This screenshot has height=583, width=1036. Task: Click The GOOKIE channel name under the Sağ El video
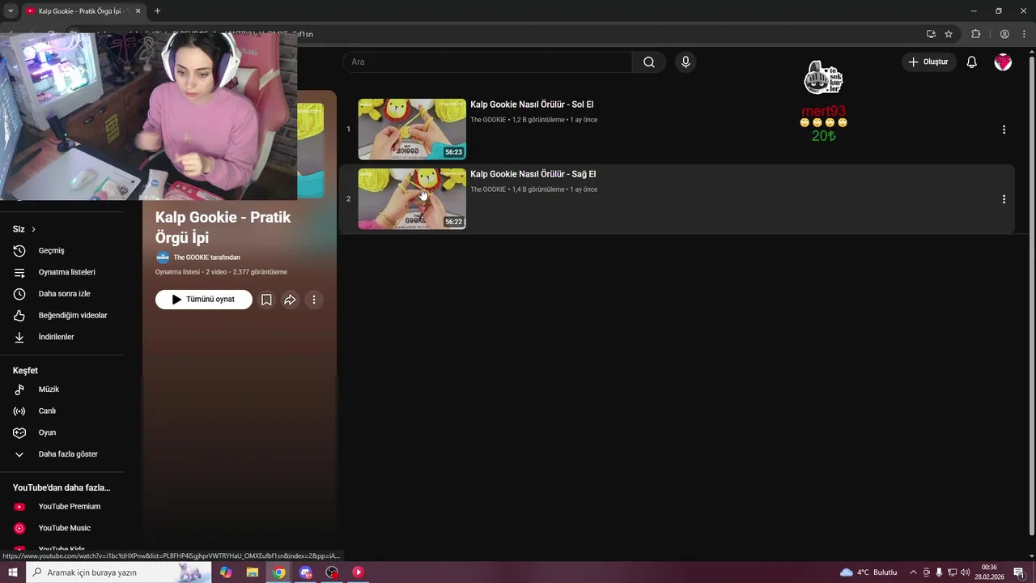click(x=488, y=189)
